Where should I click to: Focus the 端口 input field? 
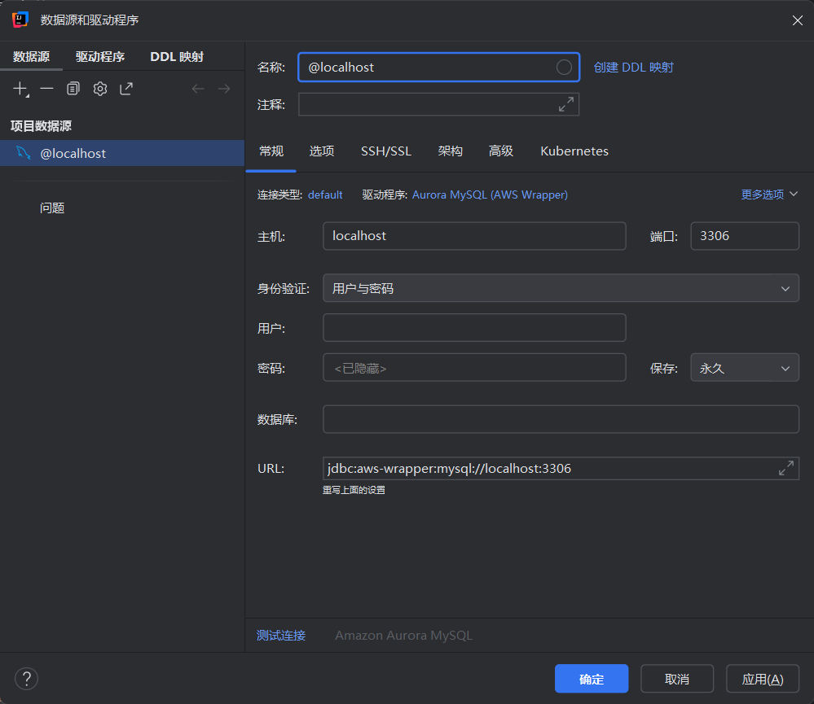click(745, 236)
